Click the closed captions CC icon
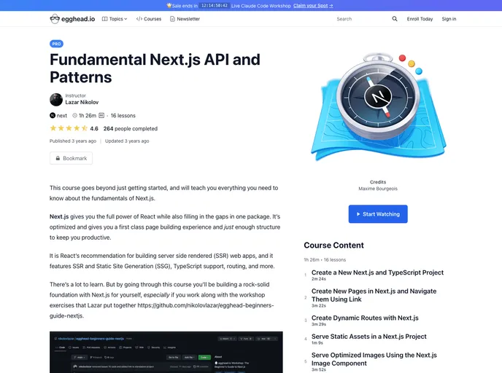The width and height of the screenshot is (502, 373). 101,115
